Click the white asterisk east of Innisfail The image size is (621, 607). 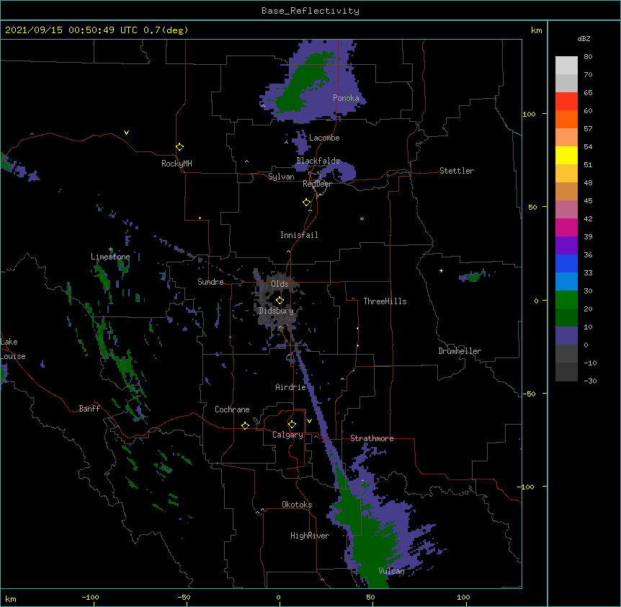pyautogui.click(x=362, y=218)
